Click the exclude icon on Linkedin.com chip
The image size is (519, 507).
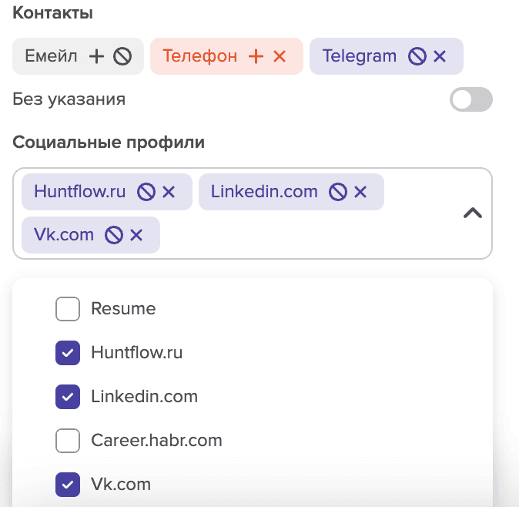coord(337,192)
